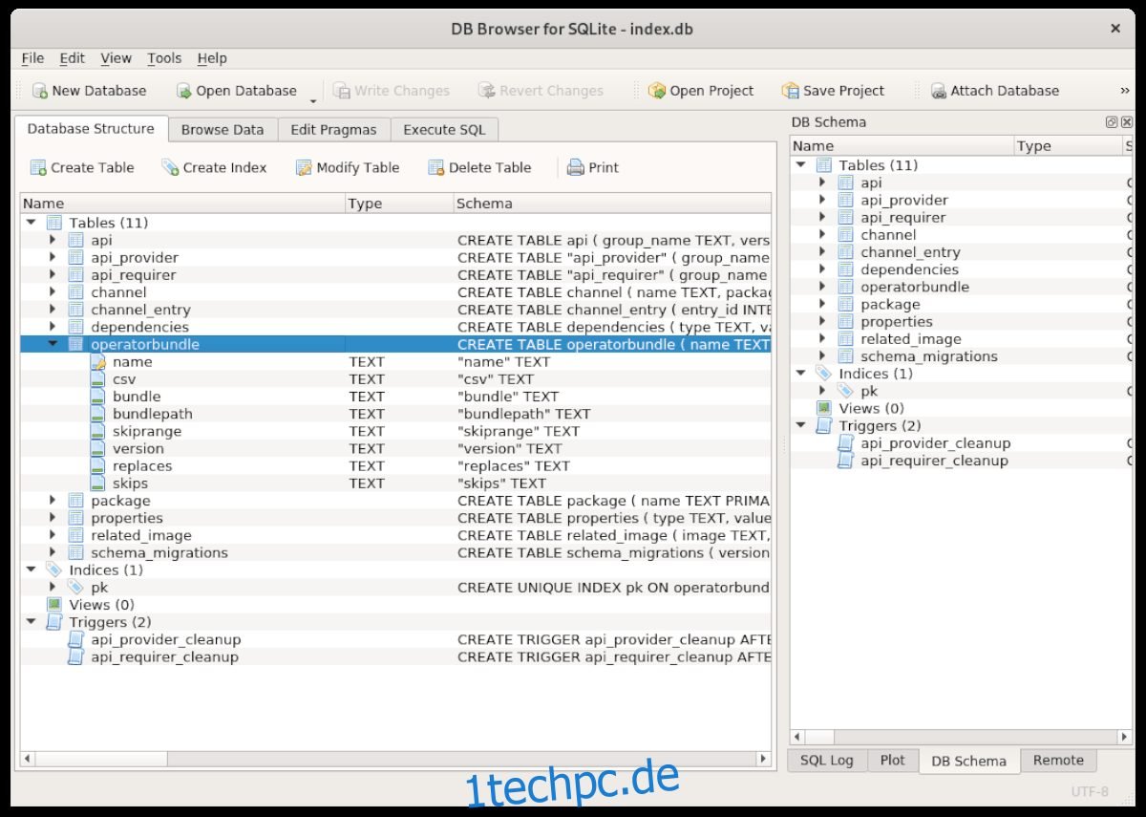Click the api_provider_cleanup trigger icon in main tree
Image resolution: width=1146 pixels, height=817 pixels.
[x=75, y=639]
